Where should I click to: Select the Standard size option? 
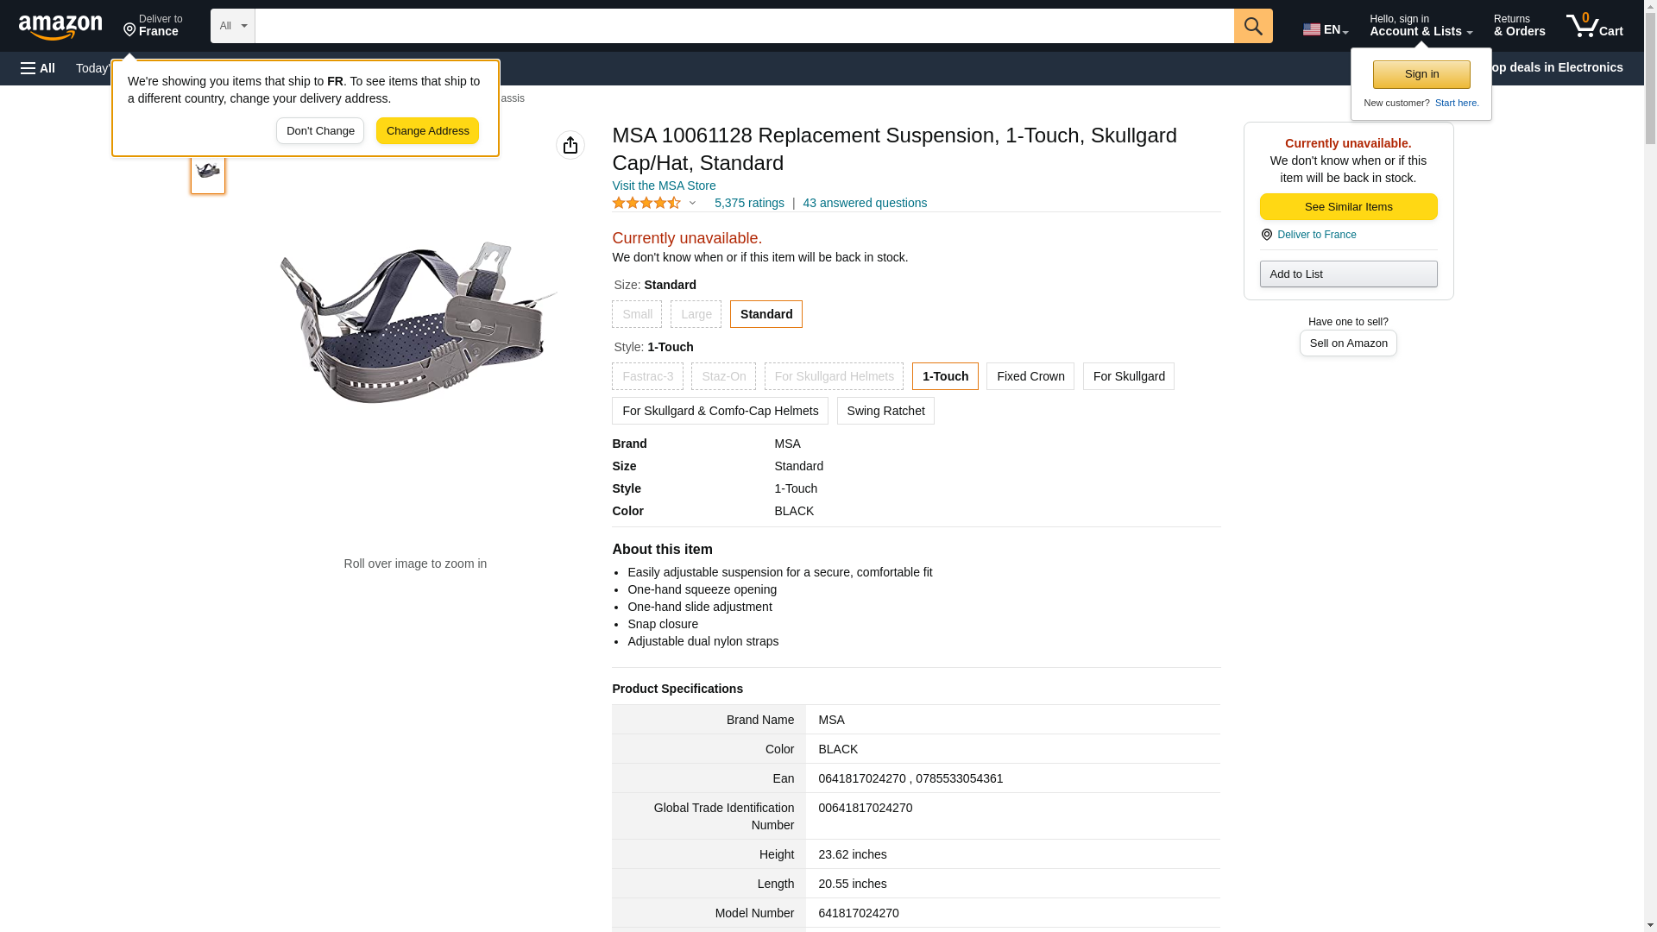pos(765,314)
